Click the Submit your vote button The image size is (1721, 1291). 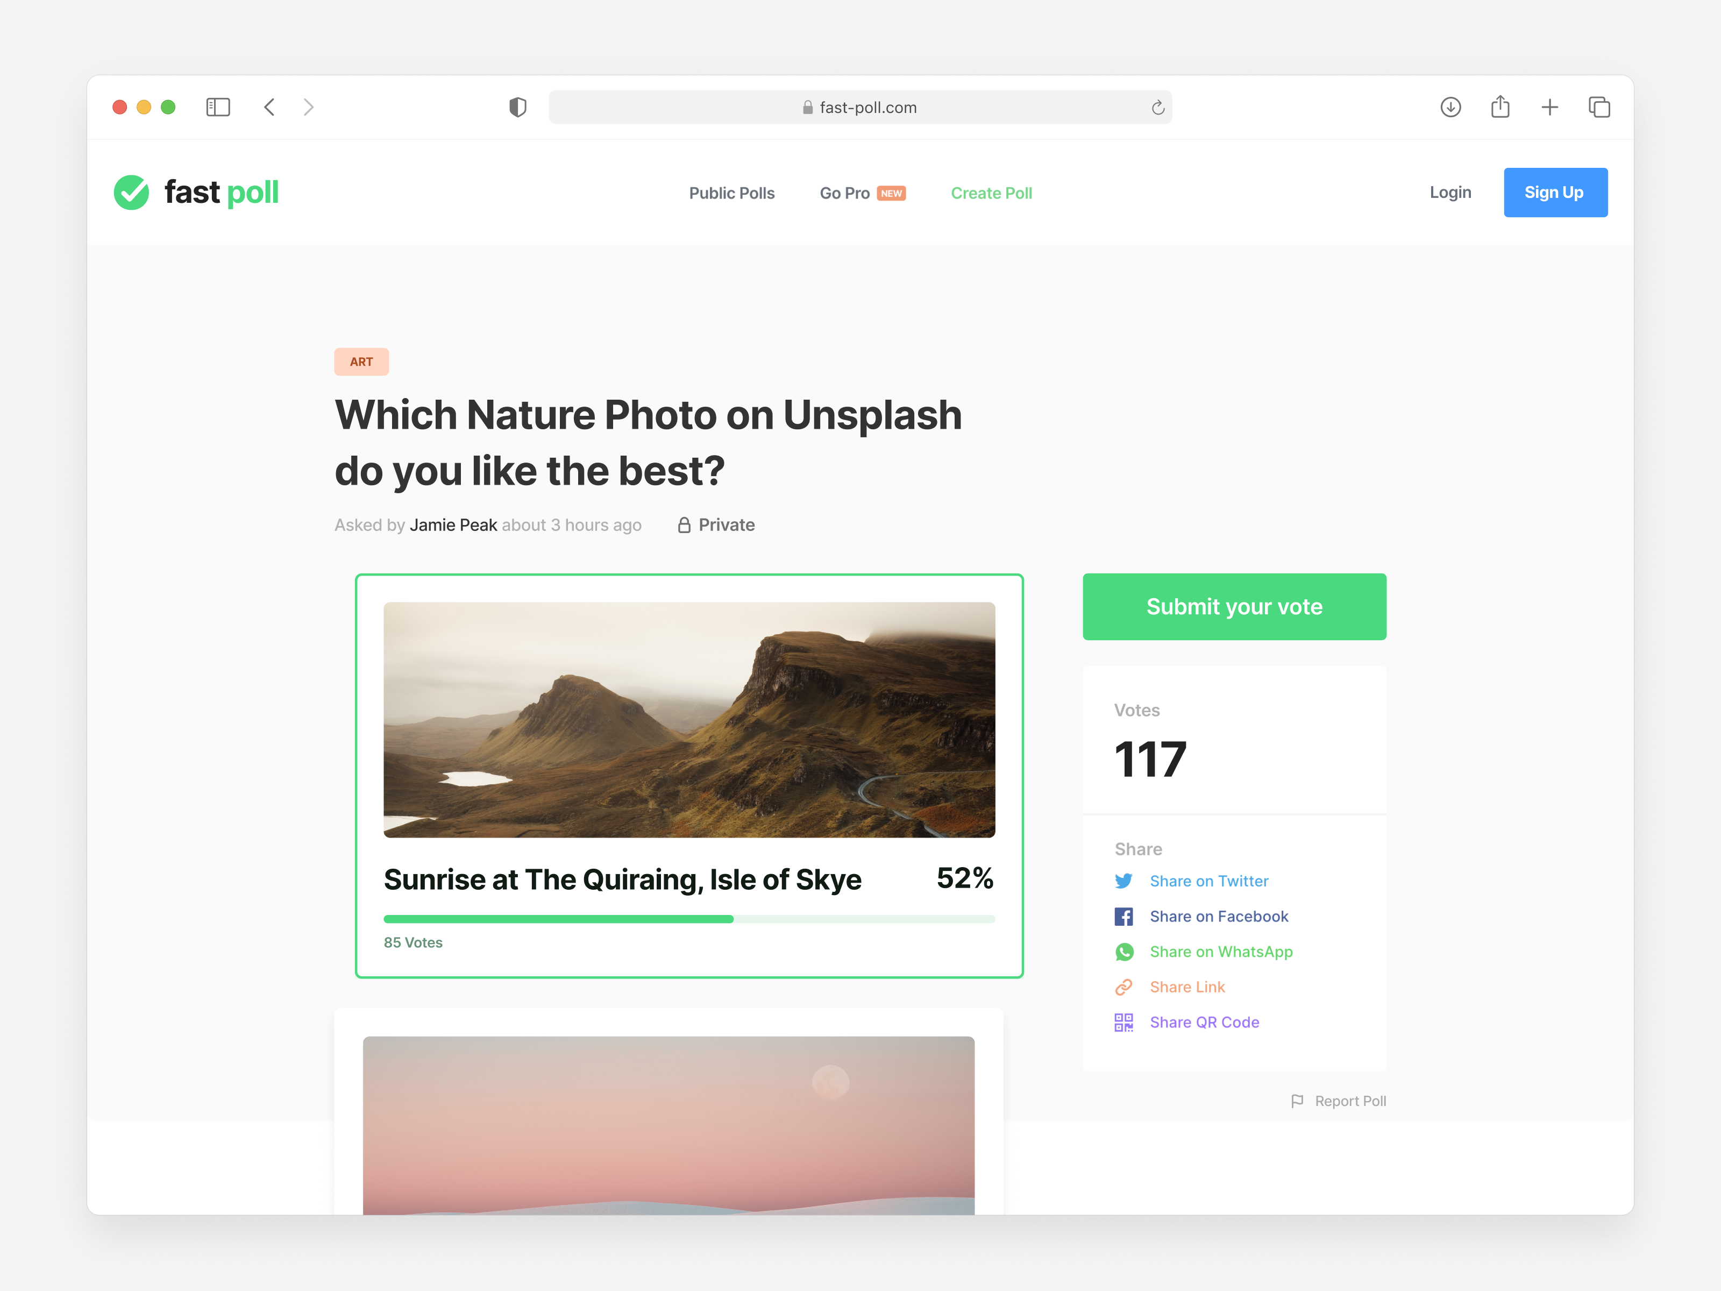click(1234, 606)
